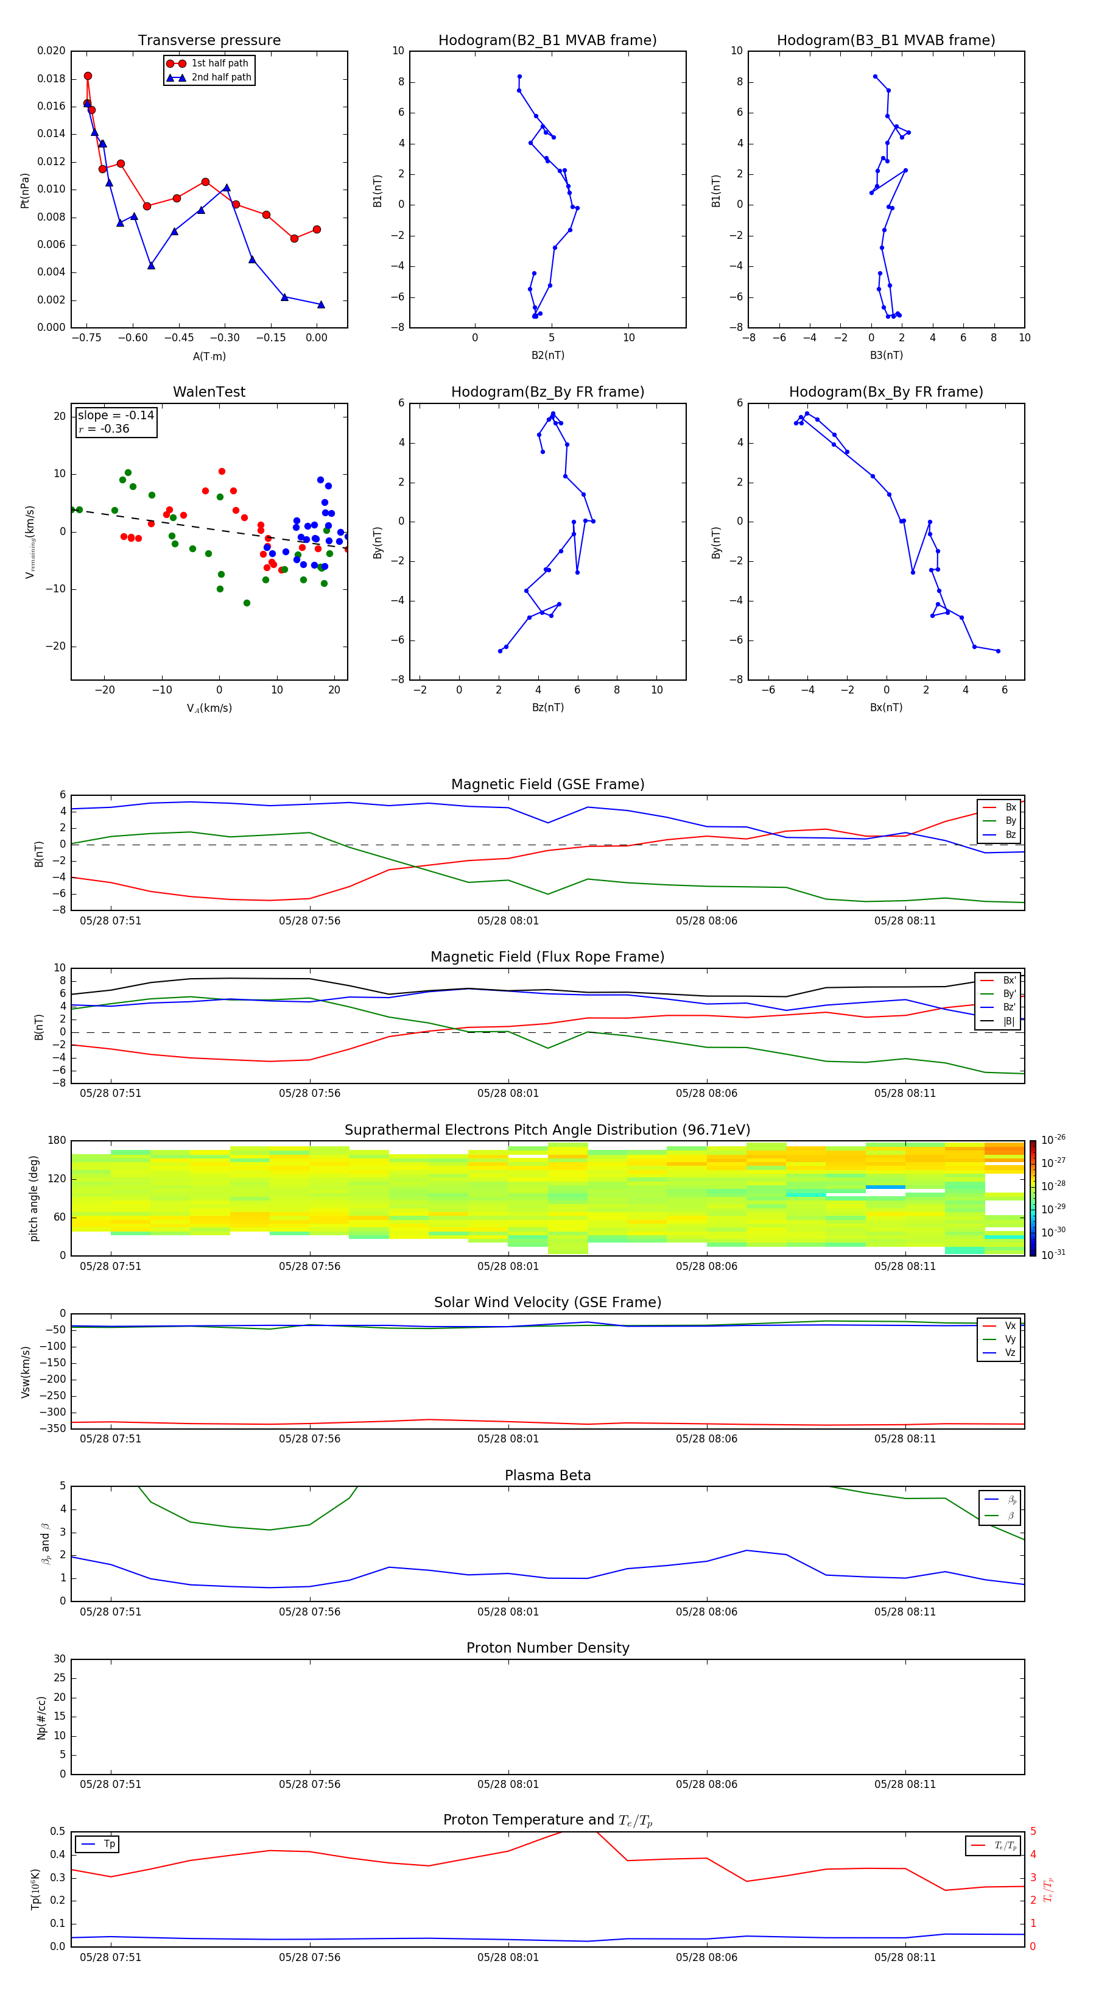Click the "Hodogram(Bx_By FR frame)" title
This screenshot has height=2011, width=1096.
(886, 392)
